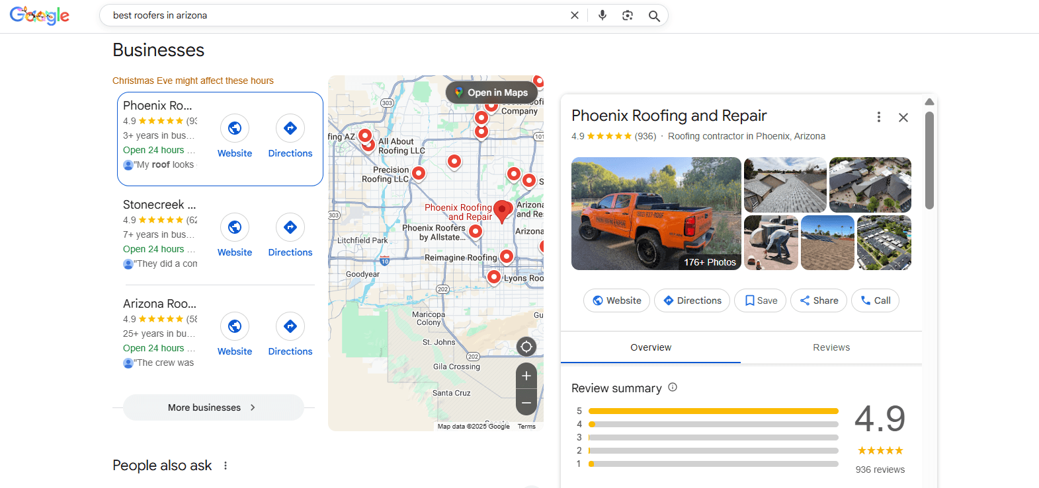Click the magnifier search button

[654, 16]
